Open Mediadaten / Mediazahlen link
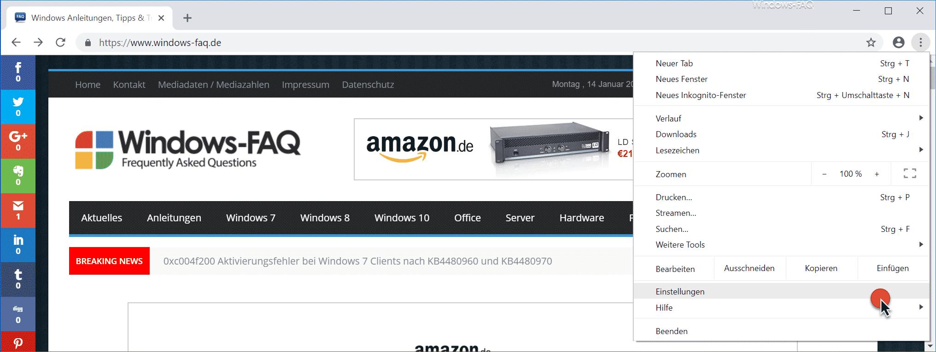This screenshot has height=352, width=936. (x=214, y=85)
